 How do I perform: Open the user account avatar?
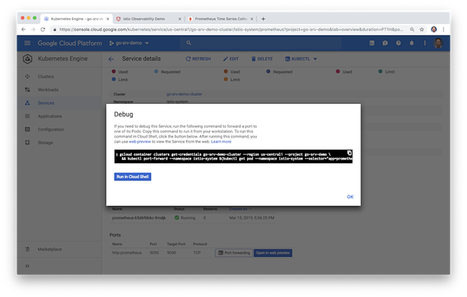(438, 43)
